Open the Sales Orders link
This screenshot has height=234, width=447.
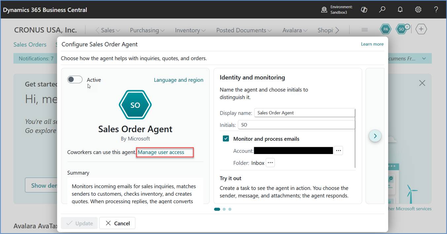click(x=30, y=44)
